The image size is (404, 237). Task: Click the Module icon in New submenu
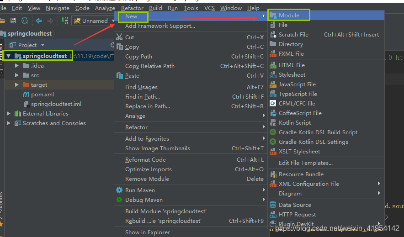(x=273, y=16)
